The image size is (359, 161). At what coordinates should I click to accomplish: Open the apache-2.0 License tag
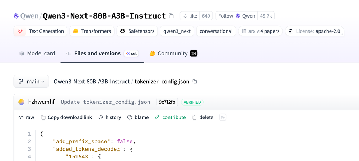point(314,31)
